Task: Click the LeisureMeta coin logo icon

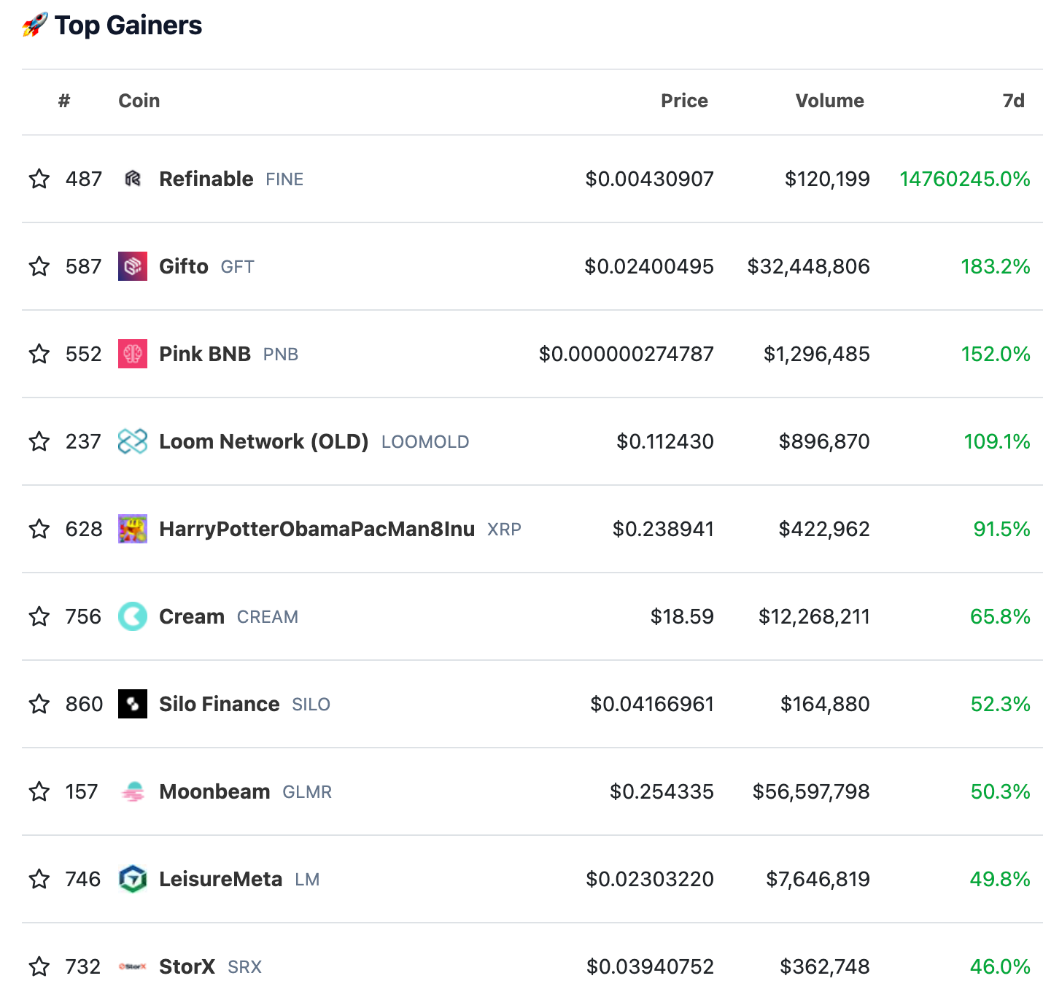Action: [133, 879]
